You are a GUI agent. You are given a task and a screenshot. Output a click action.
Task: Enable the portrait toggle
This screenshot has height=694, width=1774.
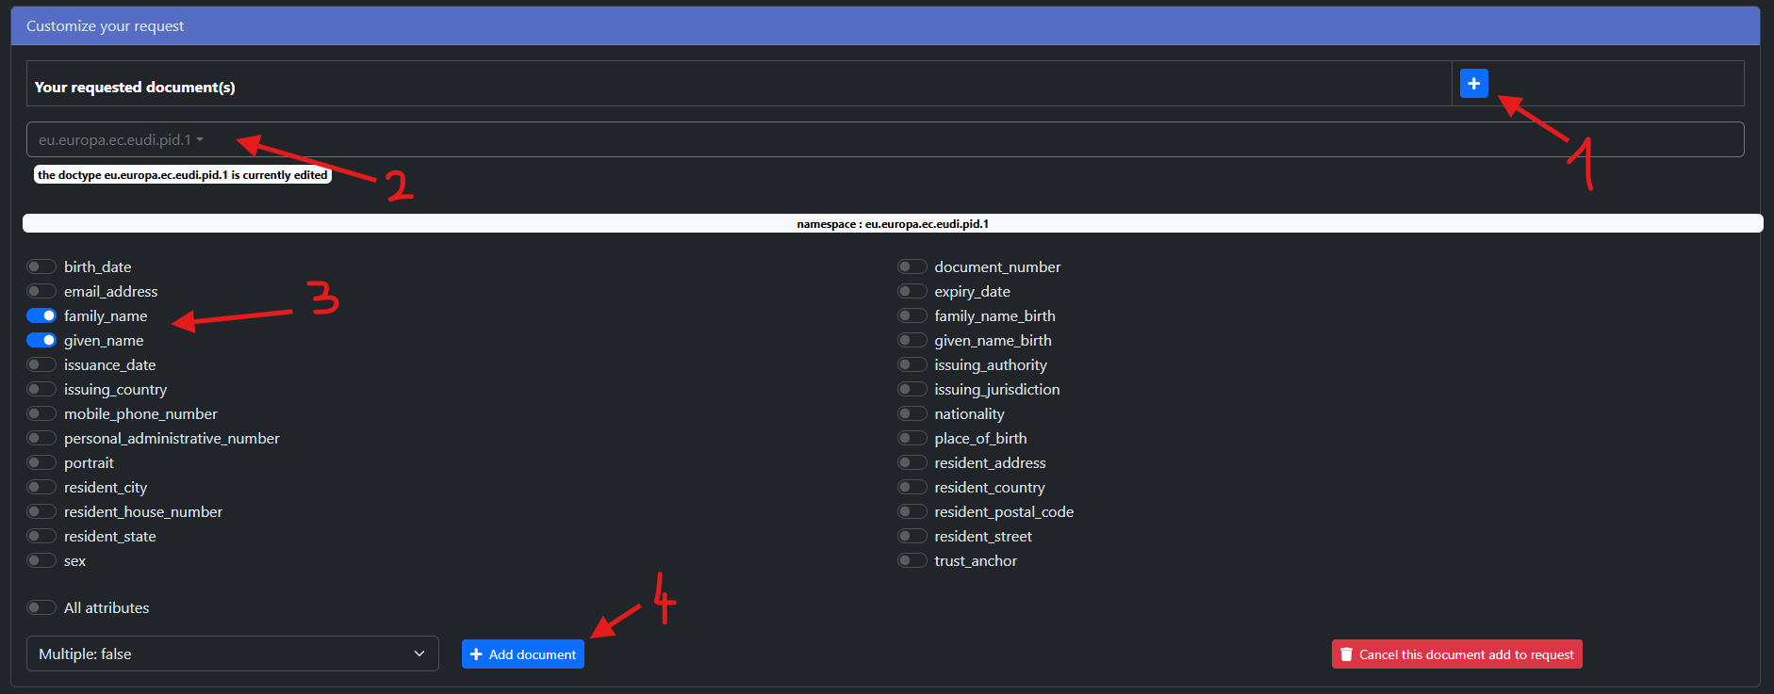pyautogui.click(x=41, y=463)
